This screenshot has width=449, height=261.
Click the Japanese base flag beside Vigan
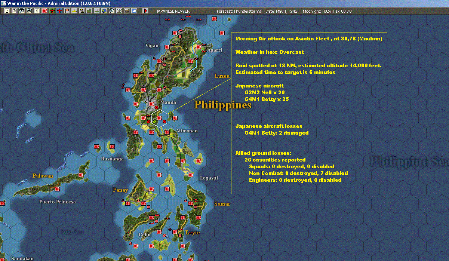click(x=166, y=47)
